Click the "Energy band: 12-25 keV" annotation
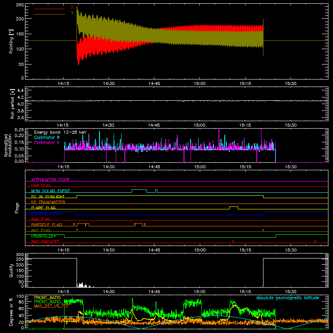 click(x=60, y=132)
